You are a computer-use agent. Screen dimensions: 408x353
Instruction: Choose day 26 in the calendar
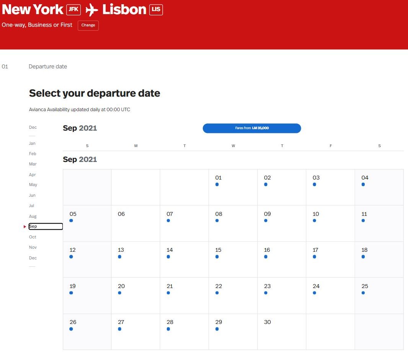coord(87,332)
